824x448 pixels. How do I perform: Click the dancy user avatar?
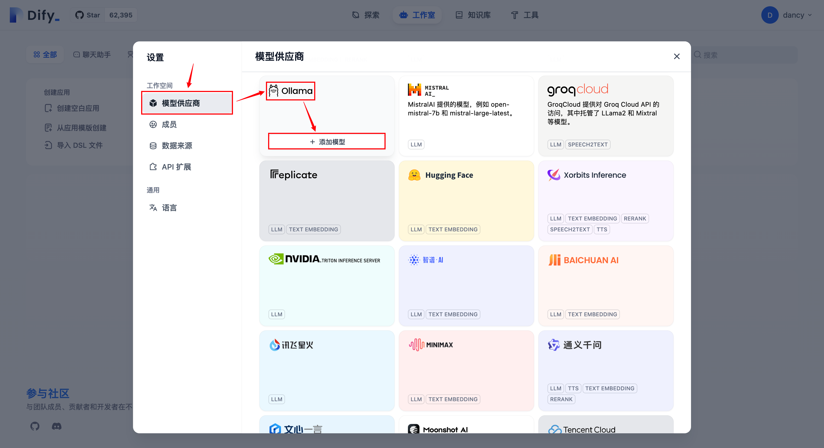(770, 15)
